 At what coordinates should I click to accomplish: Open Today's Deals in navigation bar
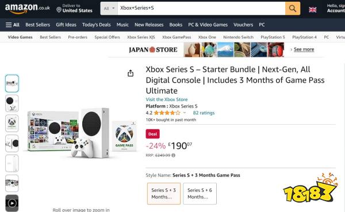point(97,25)
